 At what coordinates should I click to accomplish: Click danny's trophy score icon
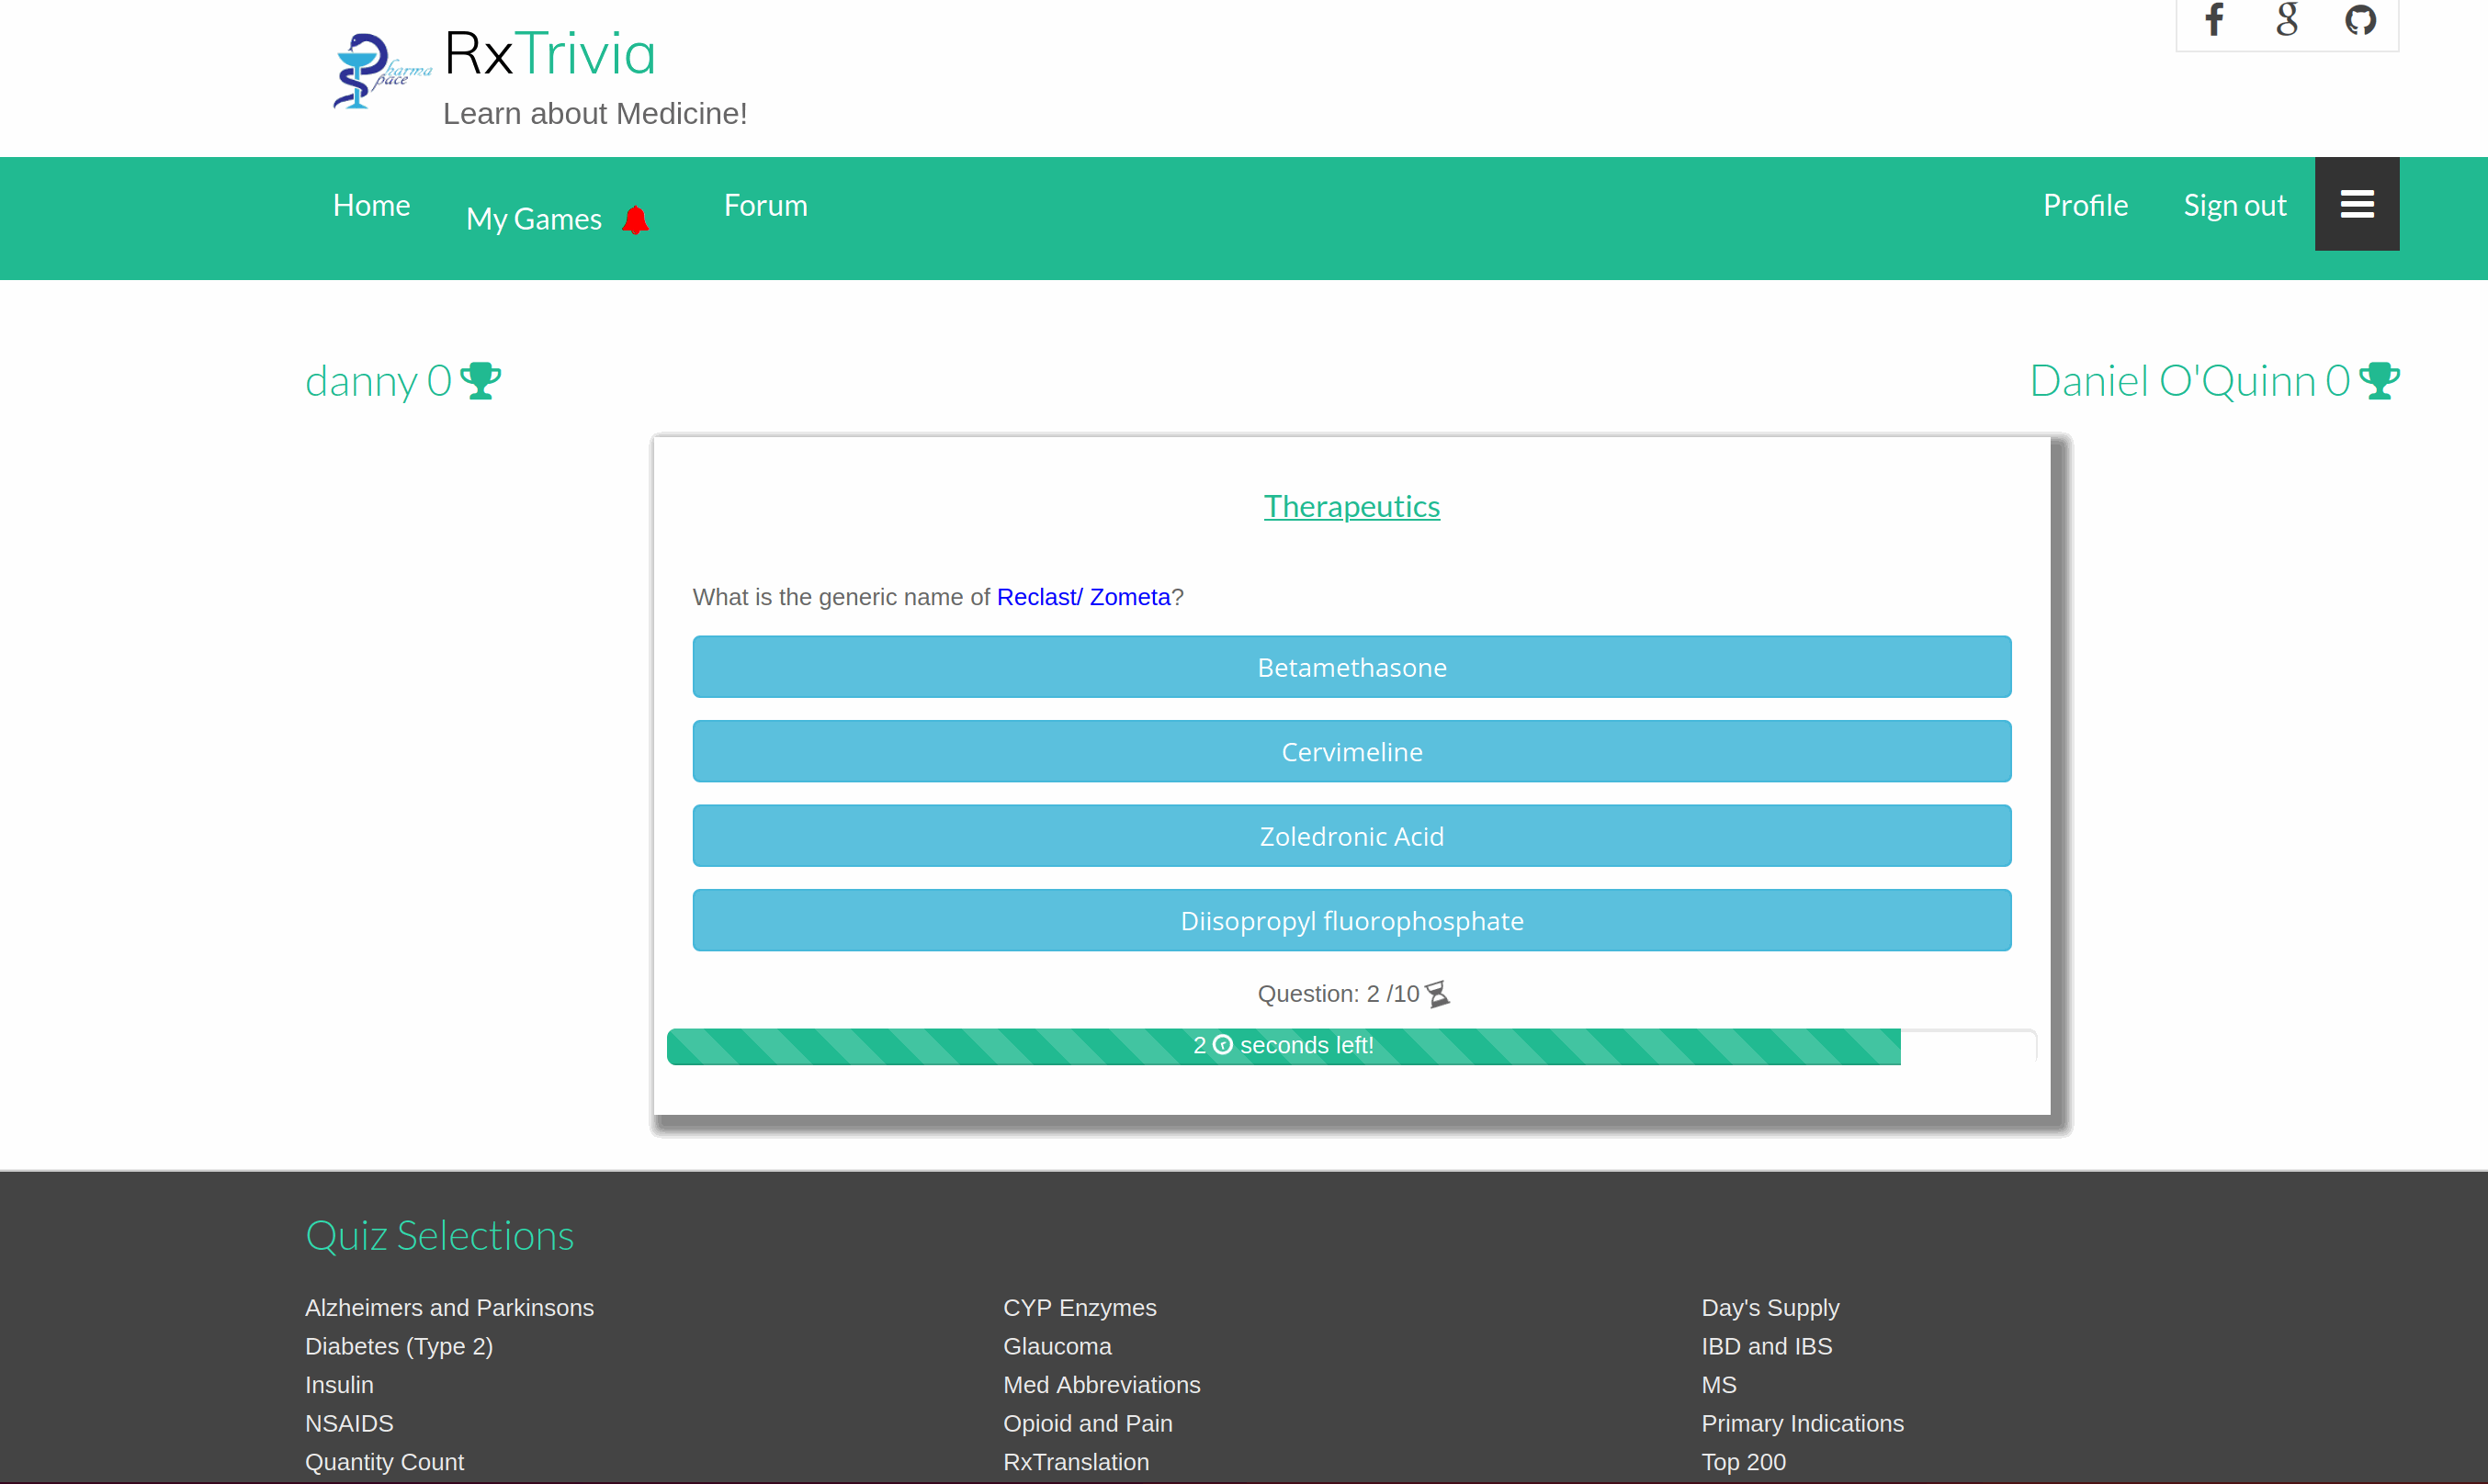[481, 381]
